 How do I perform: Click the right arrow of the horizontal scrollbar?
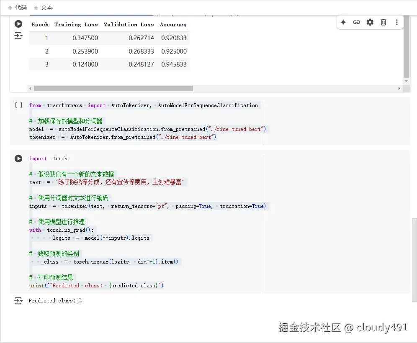(x=400, y=88)
